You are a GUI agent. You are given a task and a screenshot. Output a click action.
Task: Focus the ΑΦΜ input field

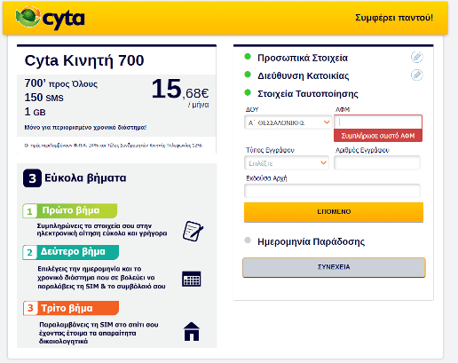[378, 122]
